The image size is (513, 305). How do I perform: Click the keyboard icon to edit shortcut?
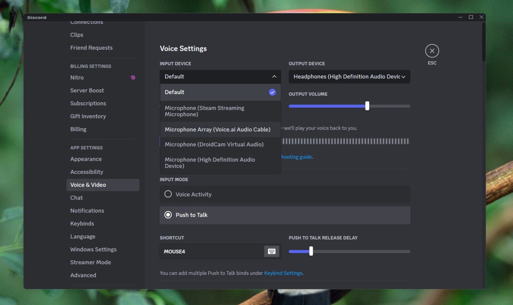[271, 251]
